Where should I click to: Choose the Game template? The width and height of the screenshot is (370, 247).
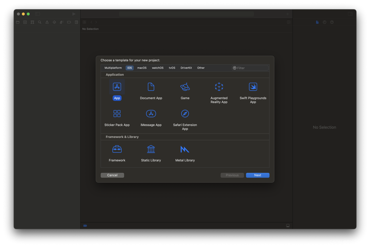click(x=185, y=90)
